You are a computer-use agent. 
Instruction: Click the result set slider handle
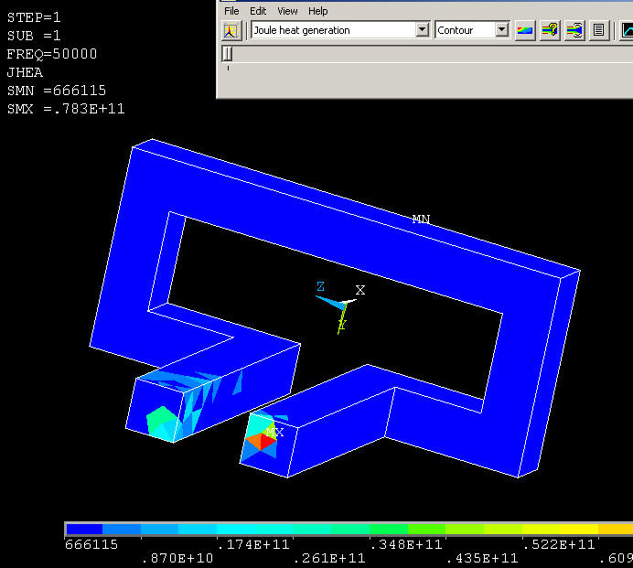pyautogui.click(x=228, y=53)
